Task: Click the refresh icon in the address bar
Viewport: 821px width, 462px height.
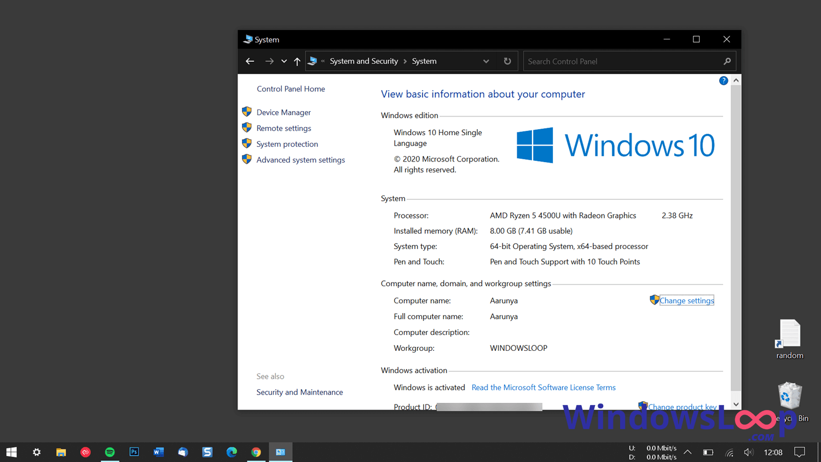Action: point(507,61)
